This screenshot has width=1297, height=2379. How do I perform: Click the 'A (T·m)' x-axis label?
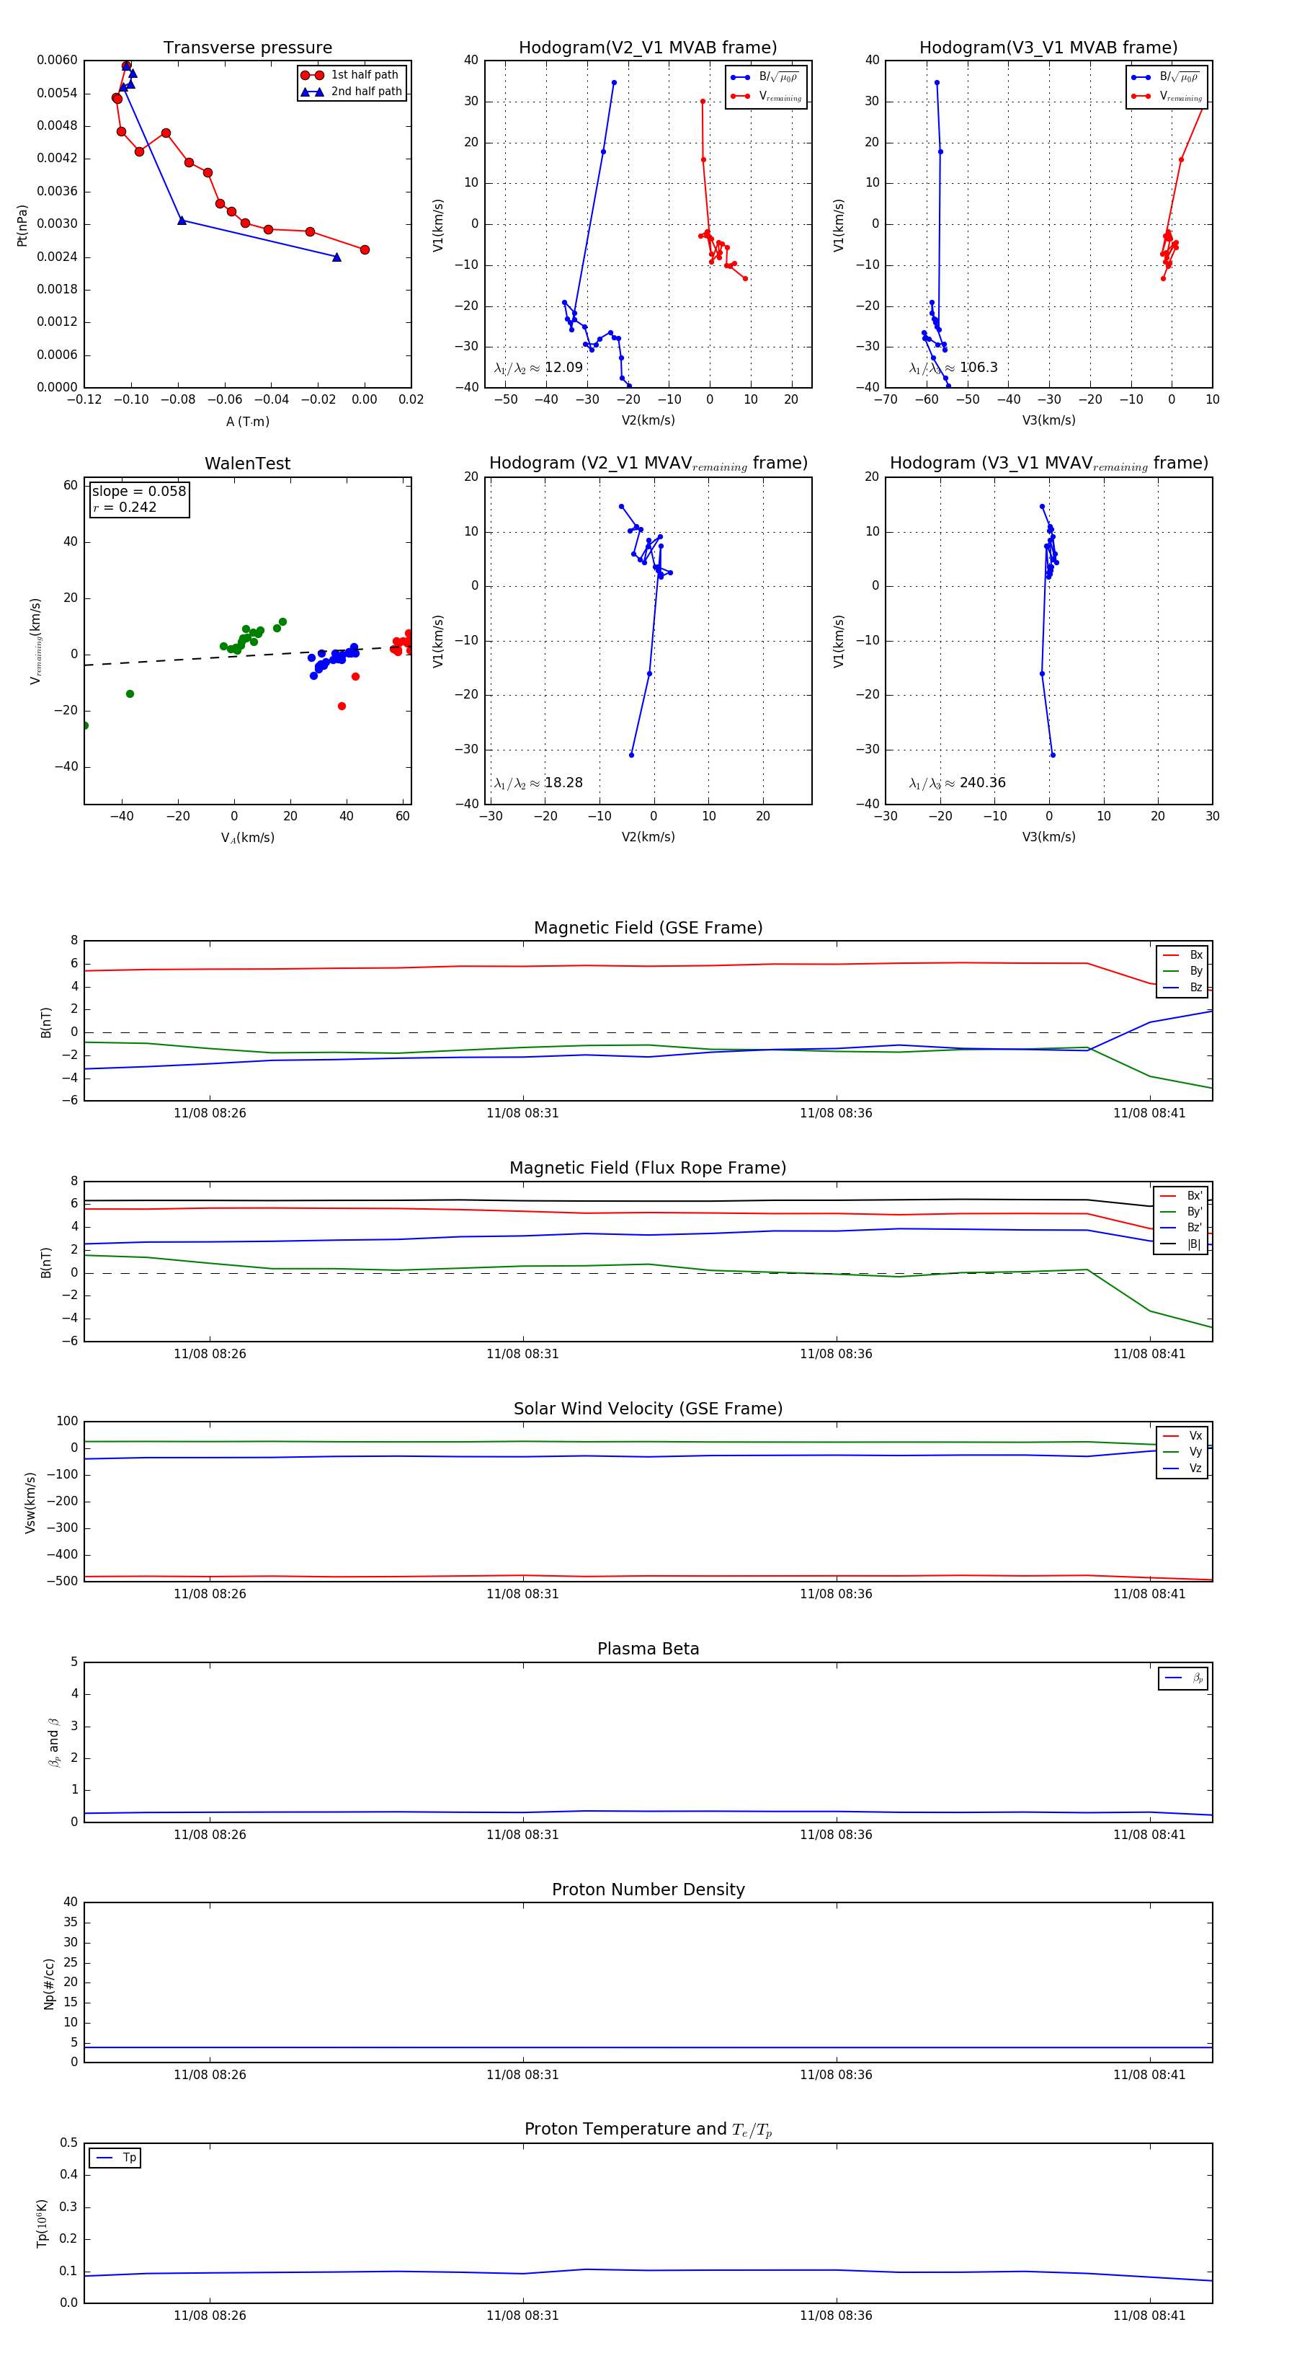pyautogui.click(x=247, y=421)
